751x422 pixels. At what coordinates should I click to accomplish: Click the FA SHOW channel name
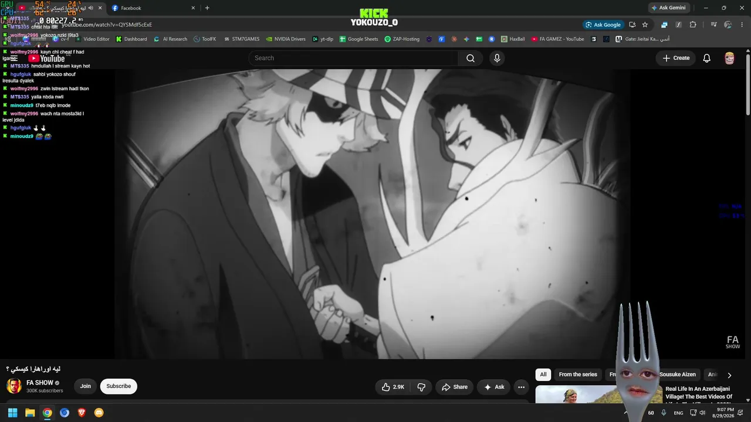(39, 383)
